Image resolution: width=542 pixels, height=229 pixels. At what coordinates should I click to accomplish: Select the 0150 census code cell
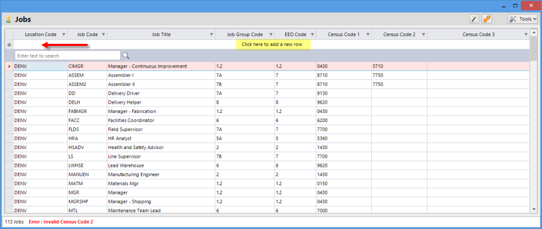click(344, 183)
